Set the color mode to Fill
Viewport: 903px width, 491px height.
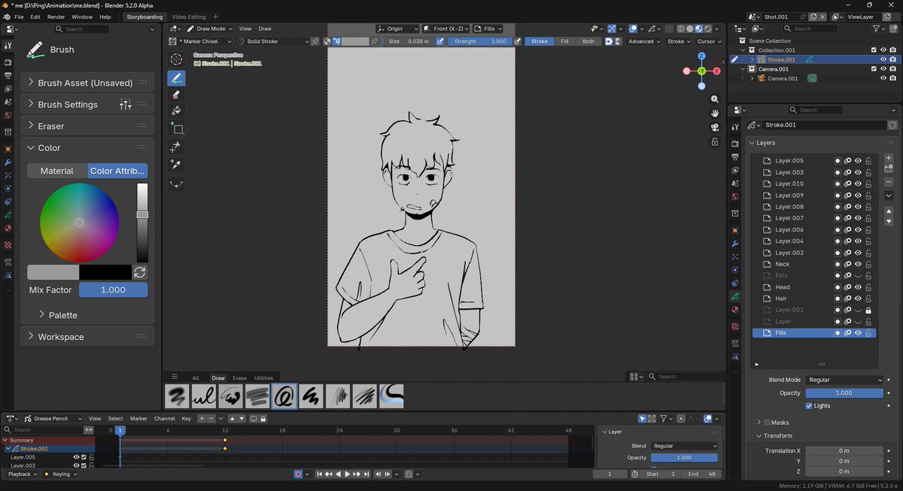(x=564, y=41)
